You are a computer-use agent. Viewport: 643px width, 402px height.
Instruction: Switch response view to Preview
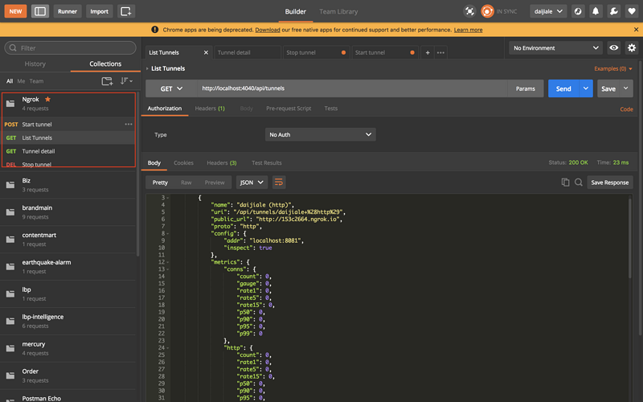[x=215, y=183]
